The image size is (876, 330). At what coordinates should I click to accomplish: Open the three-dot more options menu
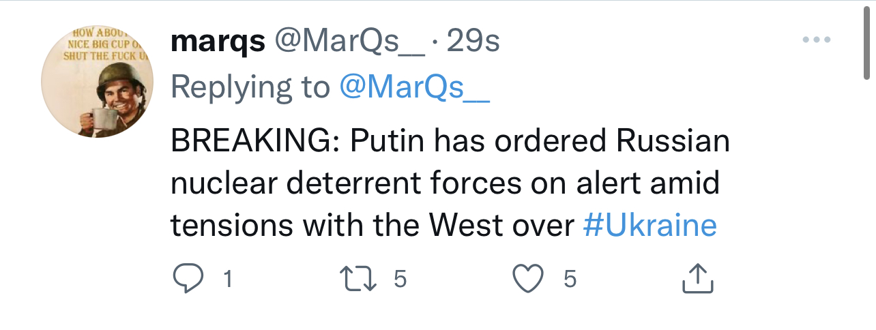click(816, 40)
